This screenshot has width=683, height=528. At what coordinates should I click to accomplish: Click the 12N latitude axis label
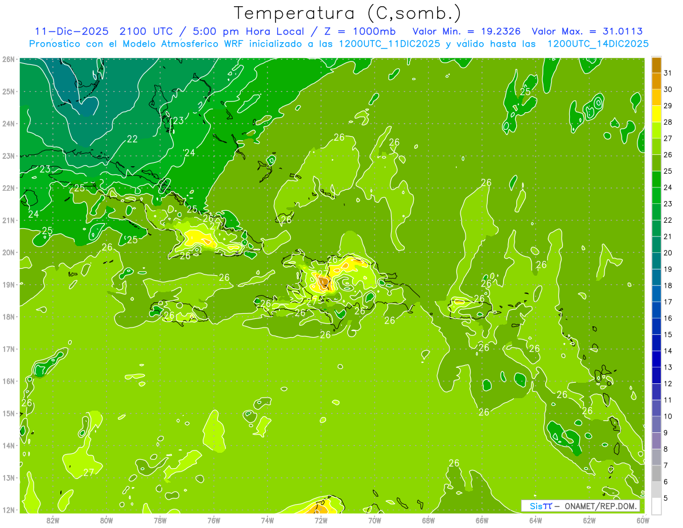point(8,510)
